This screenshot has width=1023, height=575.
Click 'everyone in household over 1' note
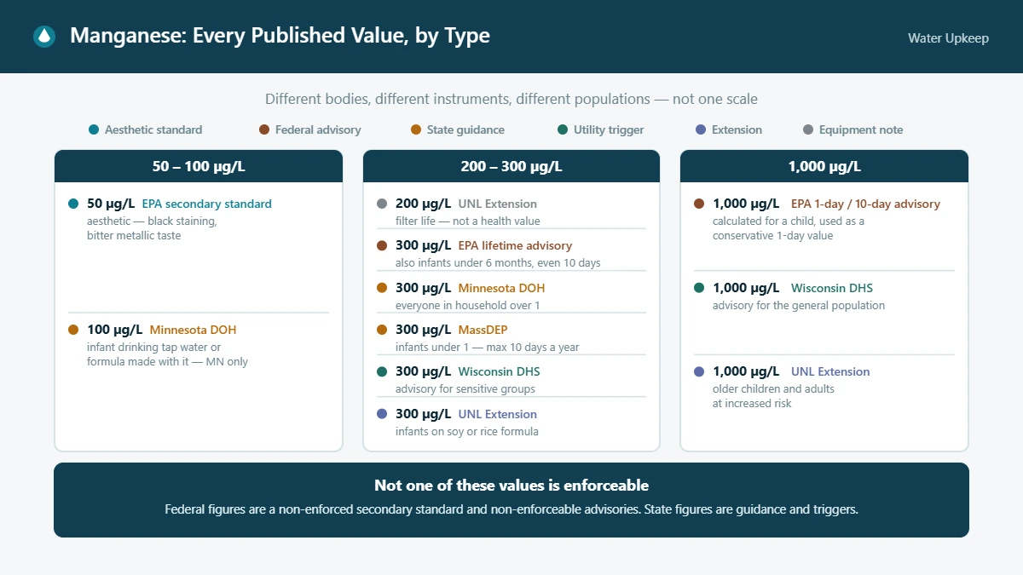tap(468, 305)
